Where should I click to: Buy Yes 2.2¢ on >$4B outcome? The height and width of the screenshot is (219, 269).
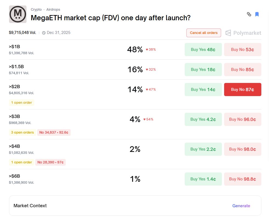click(203, 149)
